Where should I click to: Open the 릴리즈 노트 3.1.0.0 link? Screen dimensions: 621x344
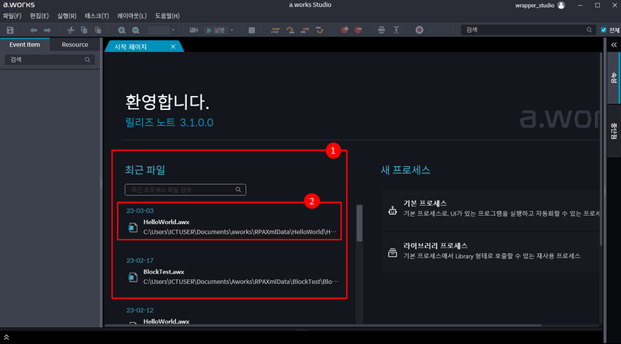(169, 123)
